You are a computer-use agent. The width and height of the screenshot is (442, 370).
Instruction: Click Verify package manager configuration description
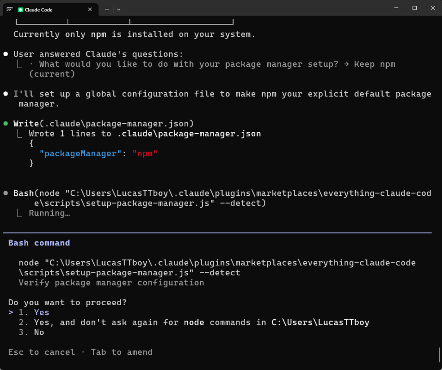111,283
